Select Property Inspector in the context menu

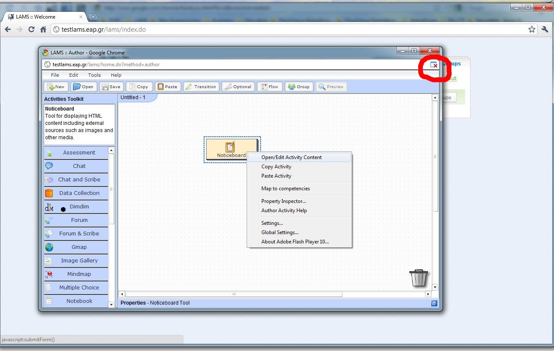[x=284, y=201]
